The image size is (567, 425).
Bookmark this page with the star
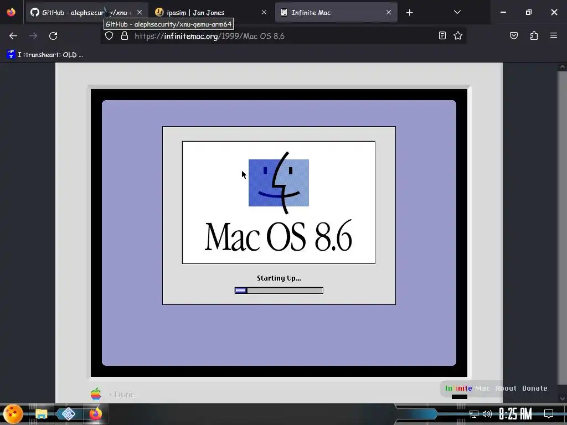[458, 35]
